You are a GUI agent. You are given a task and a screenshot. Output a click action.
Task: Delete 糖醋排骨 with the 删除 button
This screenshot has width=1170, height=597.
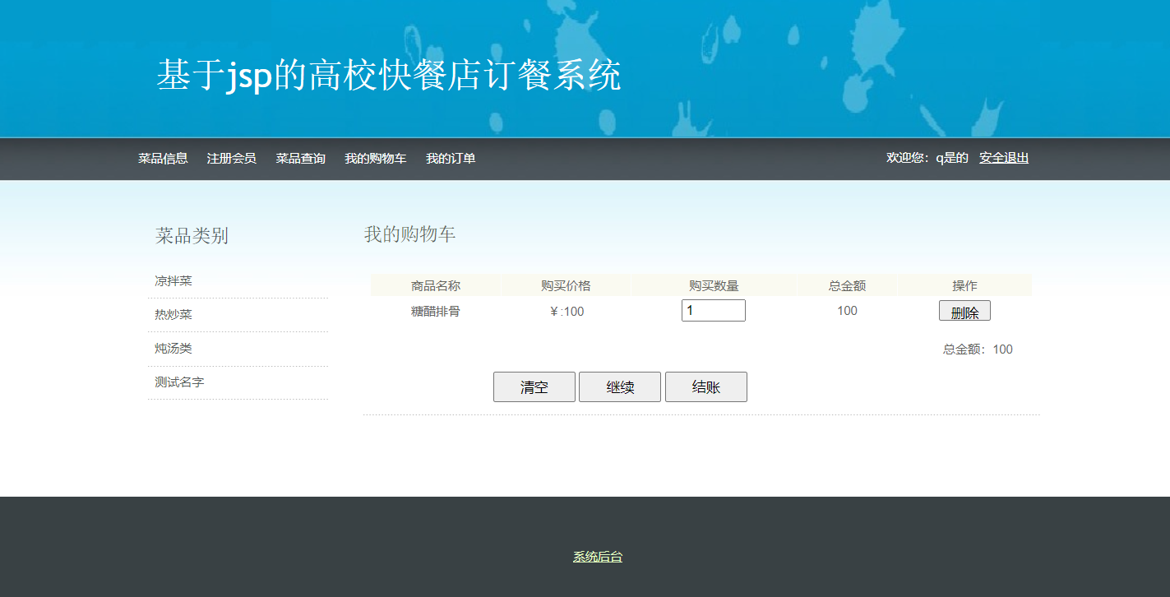(x=964, y=311)
